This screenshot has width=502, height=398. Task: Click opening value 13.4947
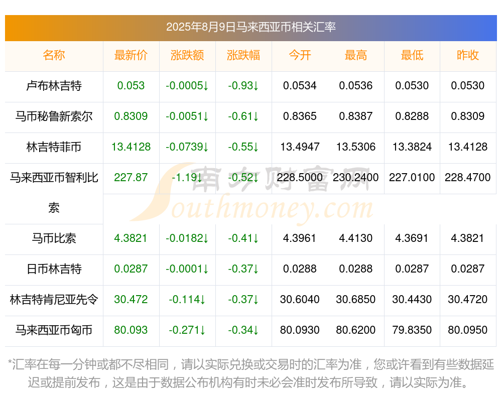(300, 147)
